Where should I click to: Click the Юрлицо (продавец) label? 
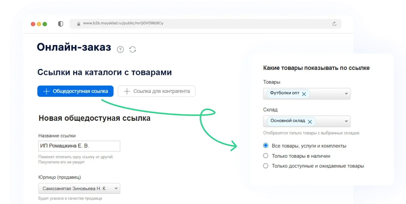[60, 177]
